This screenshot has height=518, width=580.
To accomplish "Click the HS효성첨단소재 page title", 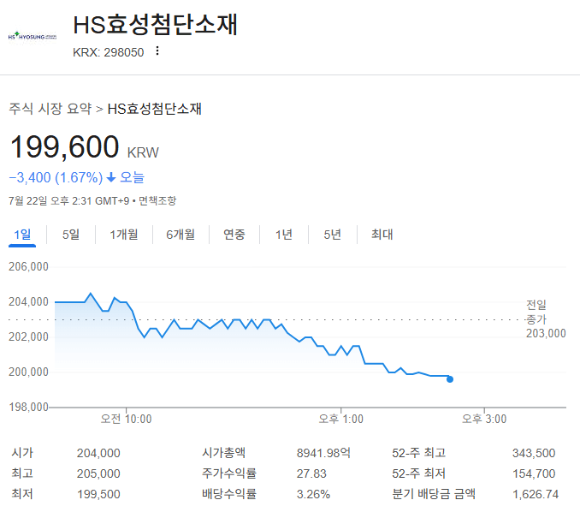I will click(x=155, y=25).
